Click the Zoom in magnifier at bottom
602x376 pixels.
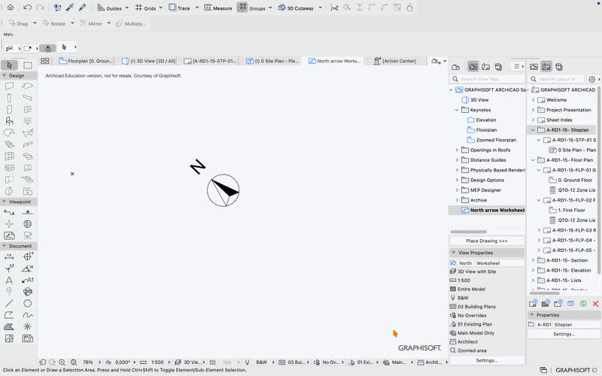click(62, 362)
